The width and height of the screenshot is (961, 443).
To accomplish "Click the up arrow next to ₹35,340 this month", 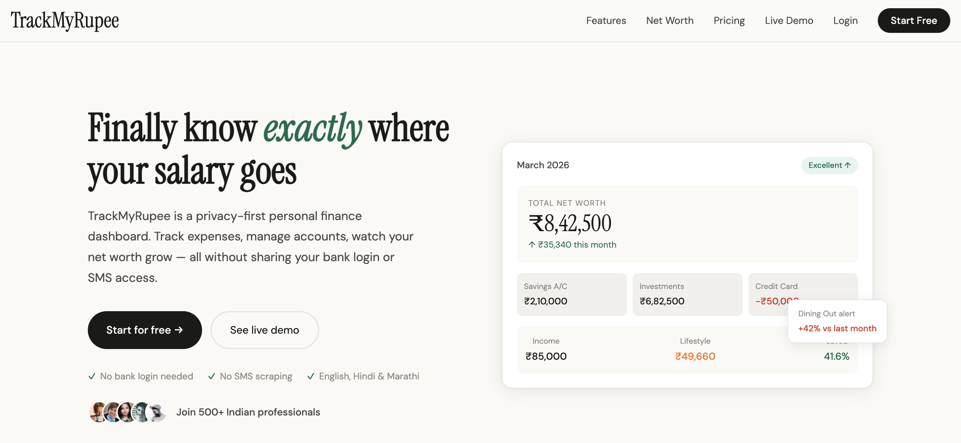I will 532,244.
